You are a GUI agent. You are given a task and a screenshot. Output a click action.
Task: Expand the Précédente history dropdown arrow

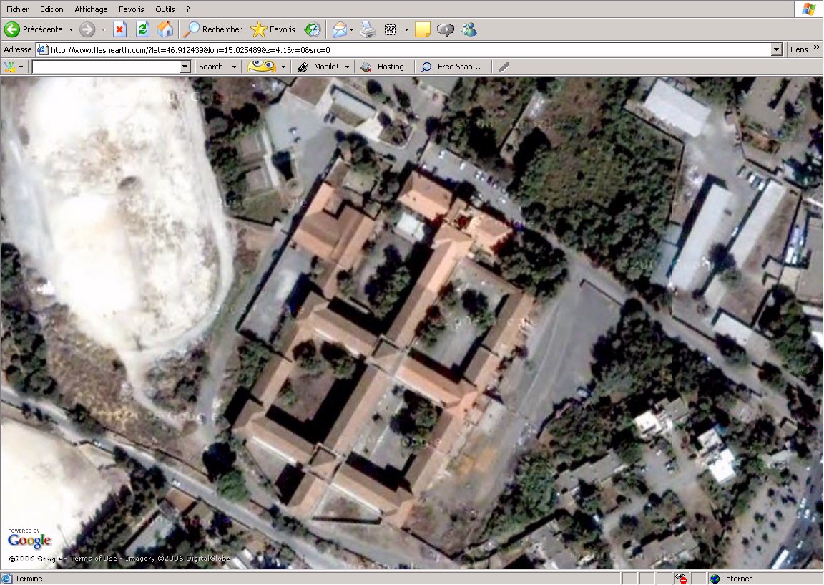point(71,29)
